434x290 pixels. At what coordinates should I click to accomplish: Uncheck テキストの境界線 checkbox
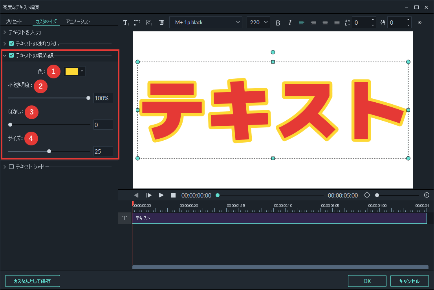(x=11, y=55)
